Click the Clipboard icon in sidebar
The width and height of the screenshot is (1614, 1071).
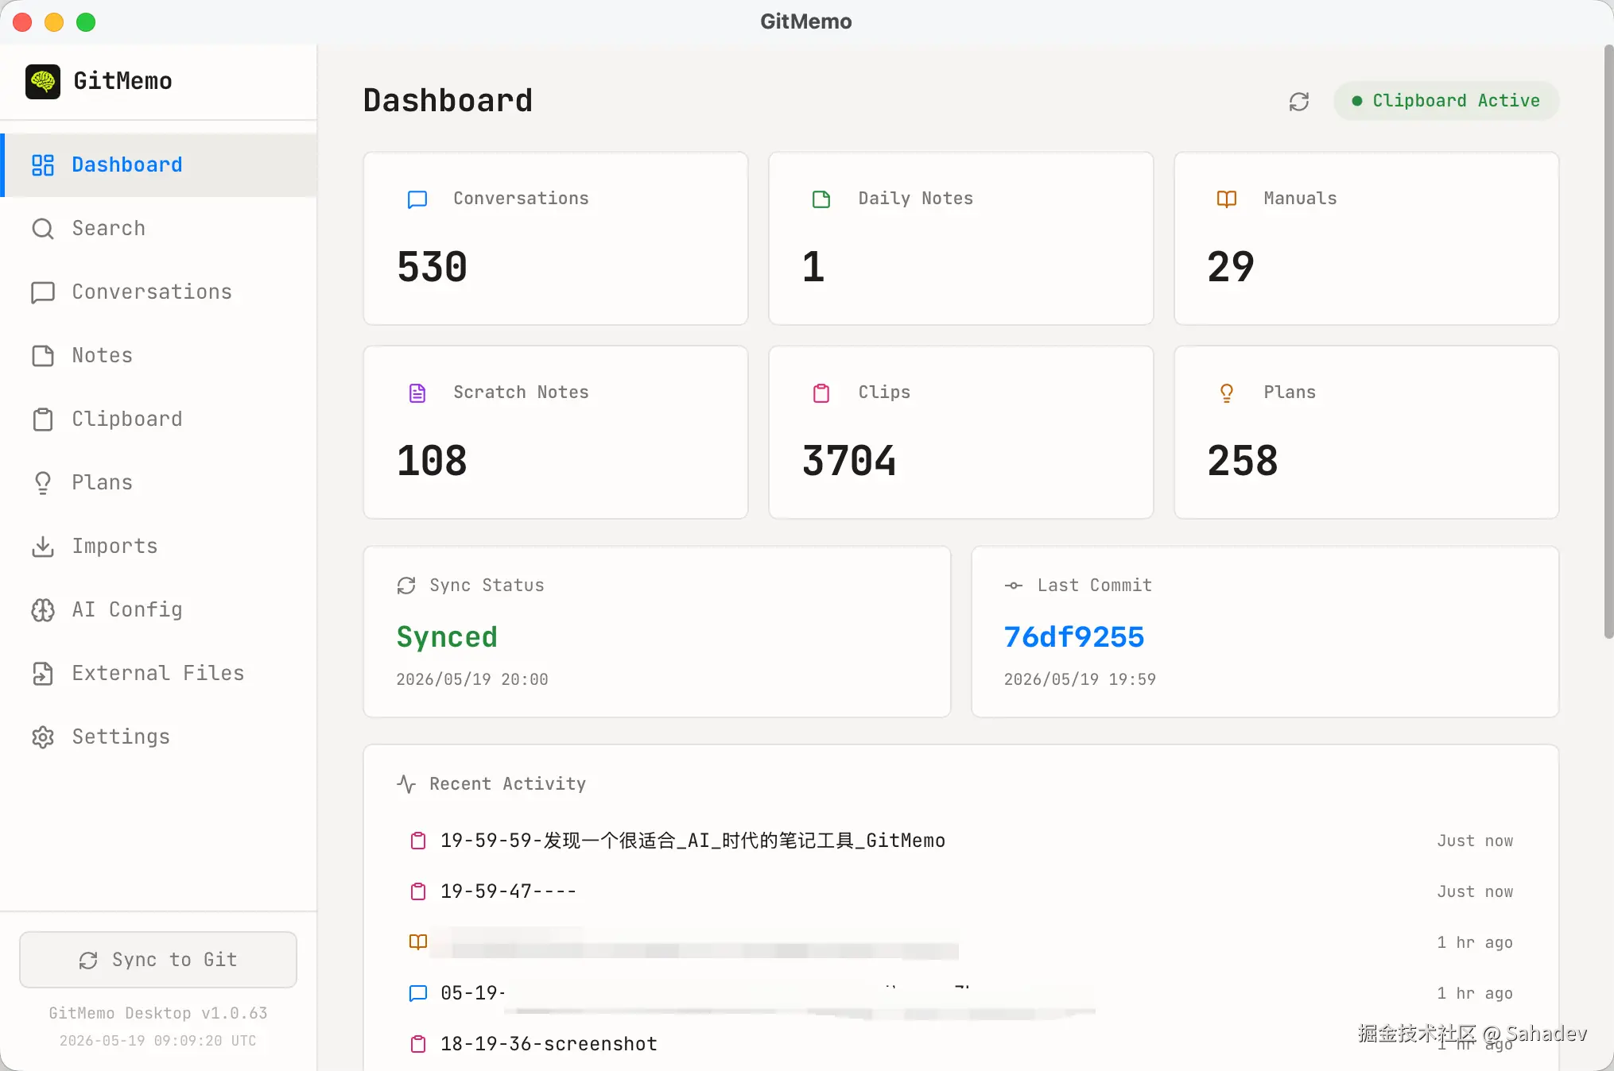point(43,420)
